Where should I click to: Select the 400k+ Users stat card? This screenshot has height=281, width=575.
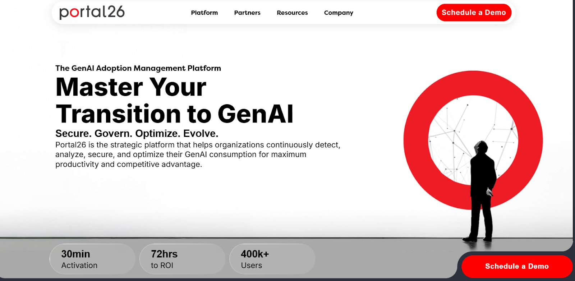point(272,259)
